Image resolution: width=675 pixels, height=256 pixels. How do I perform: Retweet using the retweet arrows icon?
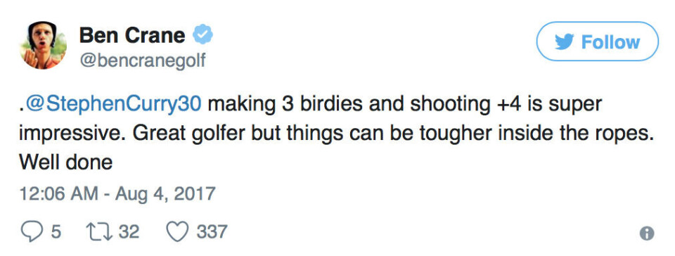99,233
